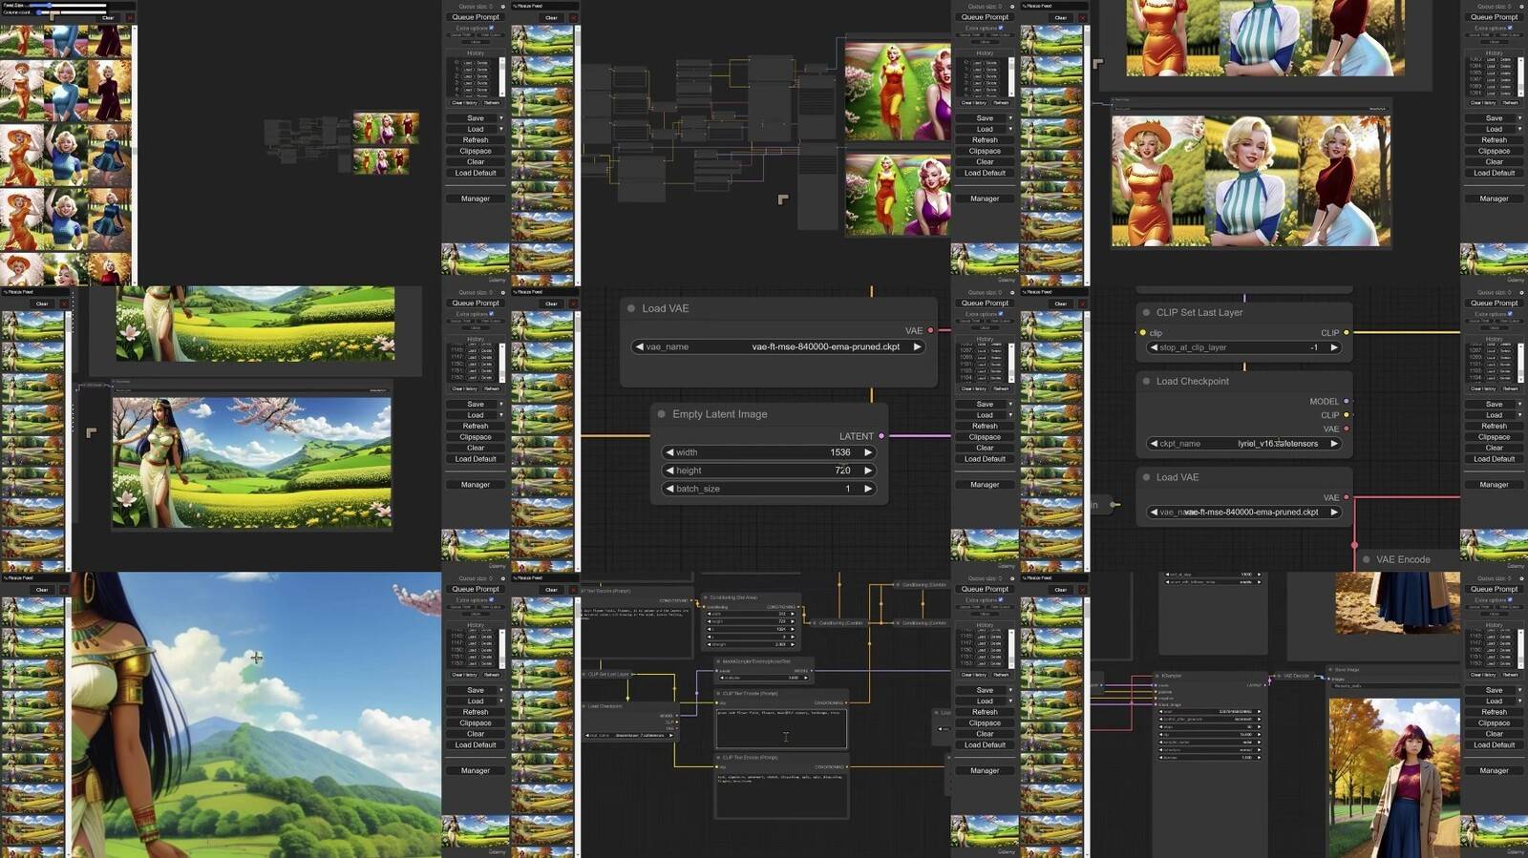The width and height of the screenshot is (1528, 858).
Task: Open ckpt_name lyriel_v16.safetensors selector
Action: click(1243, 444)
